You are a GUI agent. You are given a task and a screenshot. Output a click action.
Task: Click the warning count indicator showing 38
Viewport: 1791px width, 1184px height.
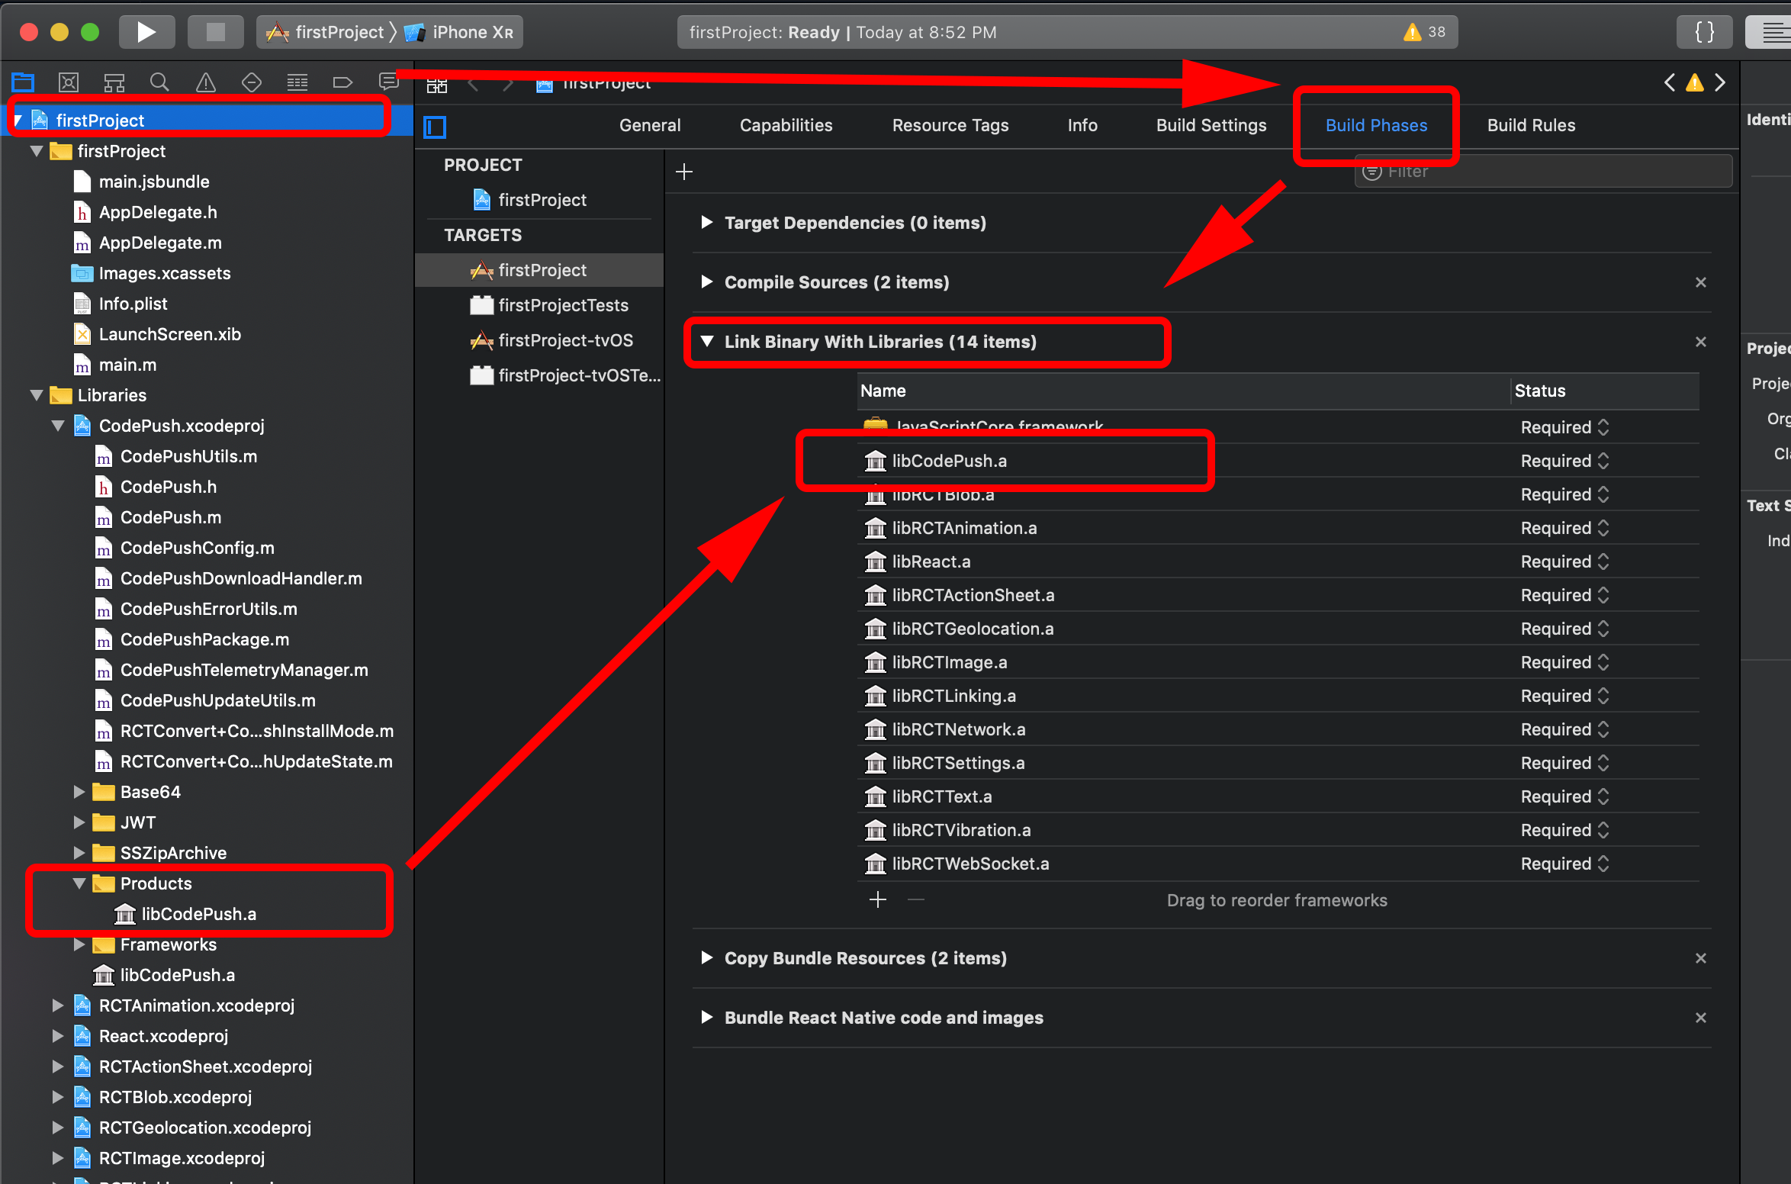coord(1425,32)
